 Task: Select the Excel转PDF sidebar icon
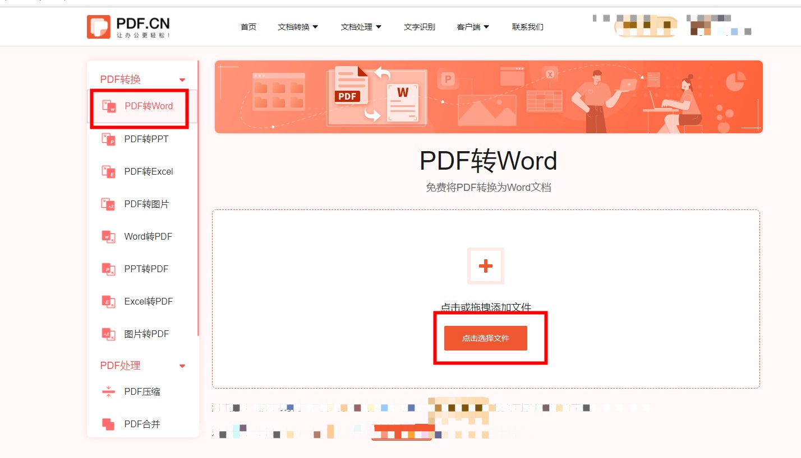108,301
